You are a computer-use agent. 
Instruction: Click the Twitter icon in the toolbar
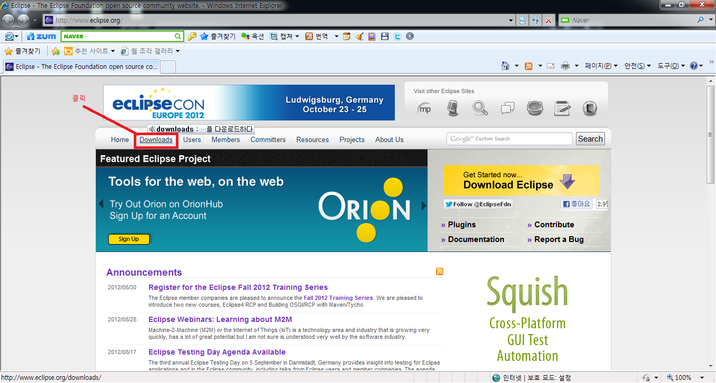point(397,36)
